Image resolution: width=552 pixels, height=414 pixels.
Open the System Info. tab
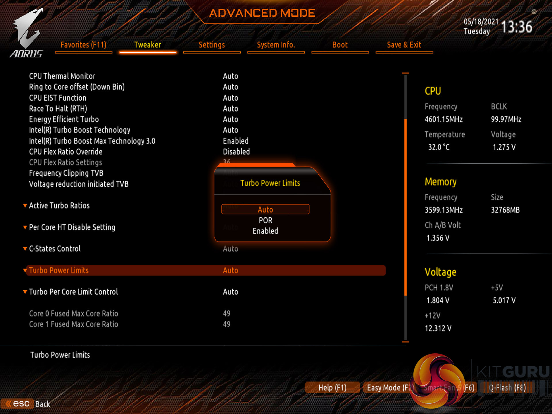(x=276, y=45)
